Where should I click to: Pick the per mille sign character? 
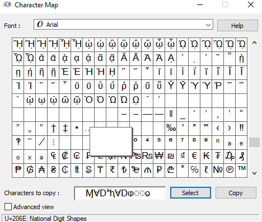[x=171, y=128]
